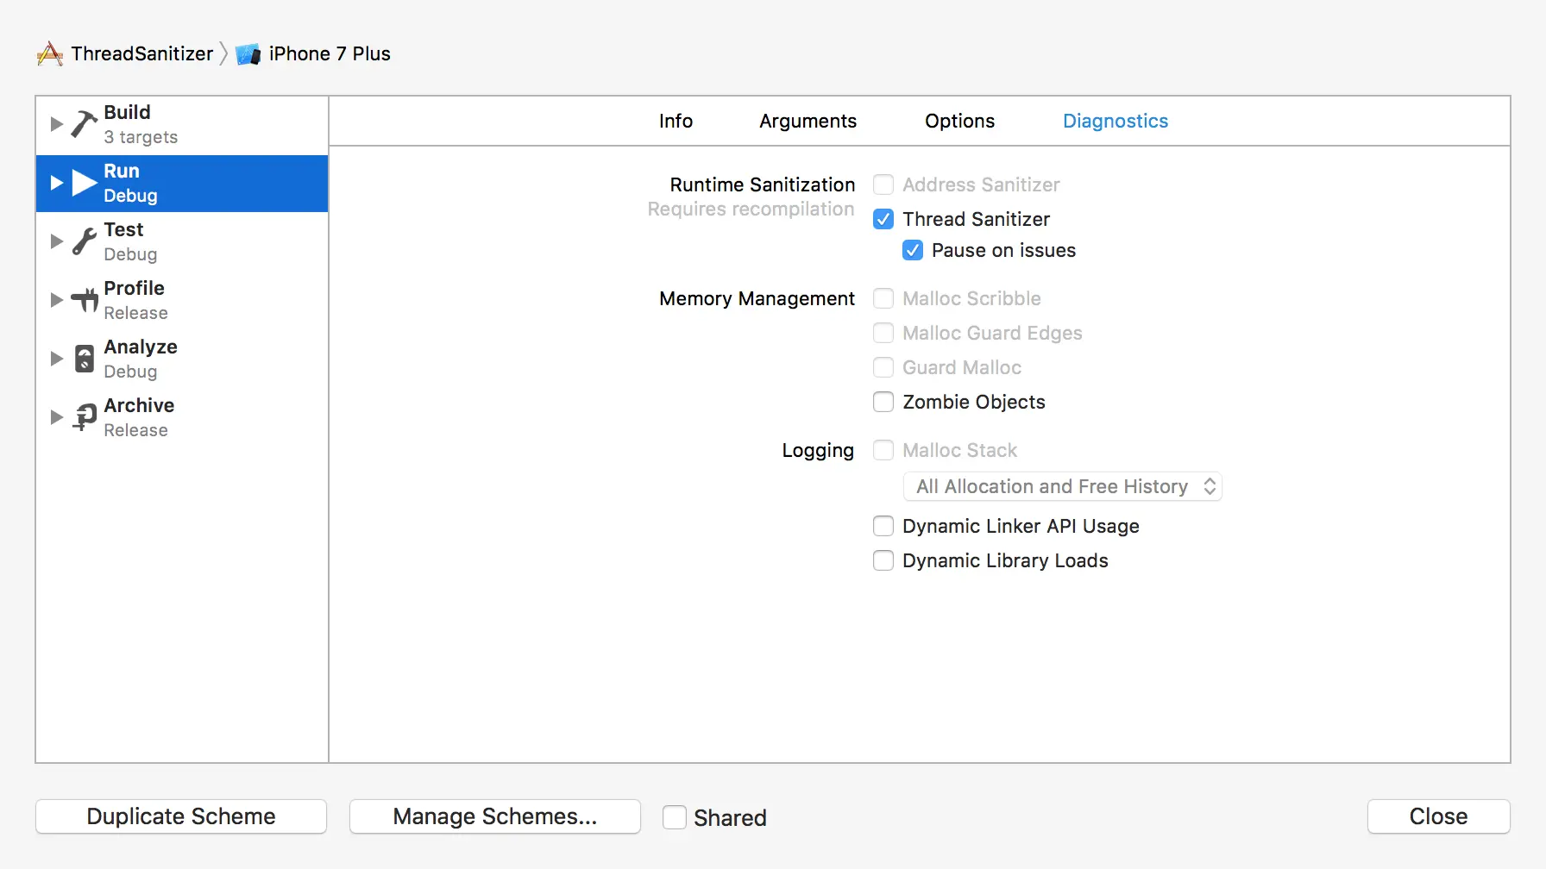This screenshot has height=869, width=1546.
Task: Click the Test wrench icon
Action: pos(84,241)
